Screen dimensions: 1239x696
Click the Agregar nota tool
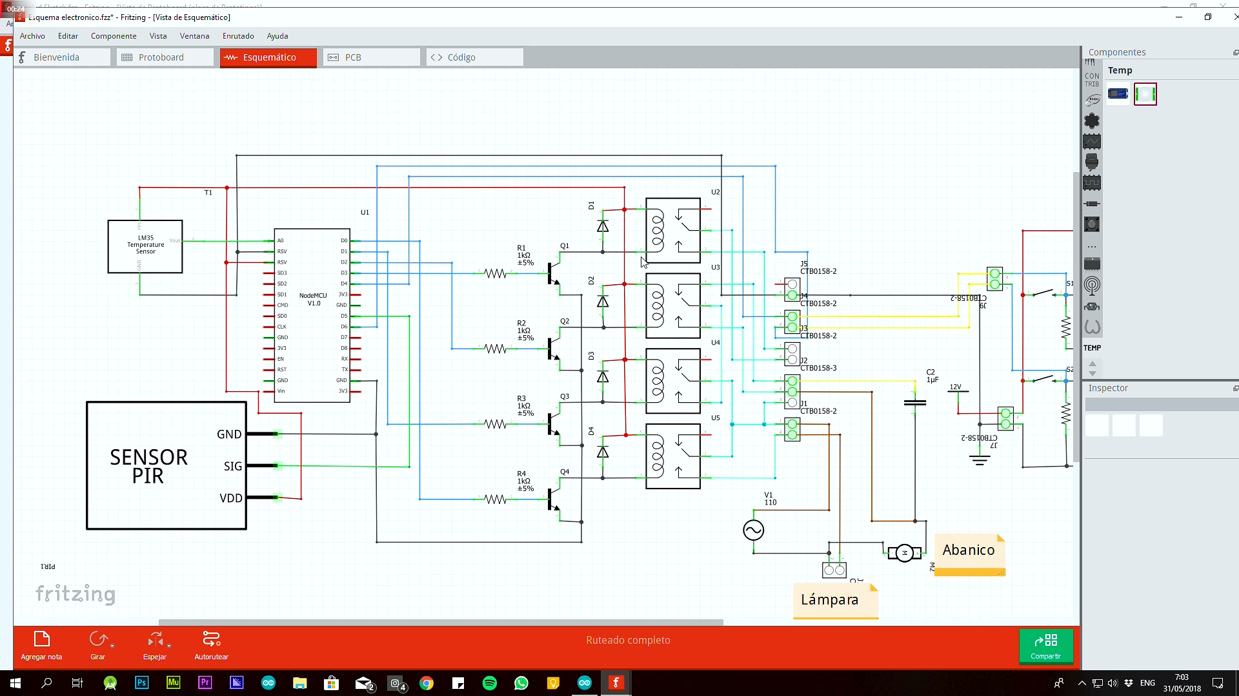(x=41, y=645)
